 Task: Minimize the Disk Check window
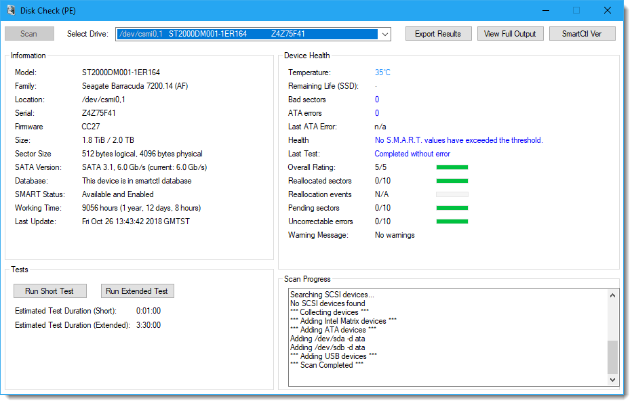click(544, 10)
